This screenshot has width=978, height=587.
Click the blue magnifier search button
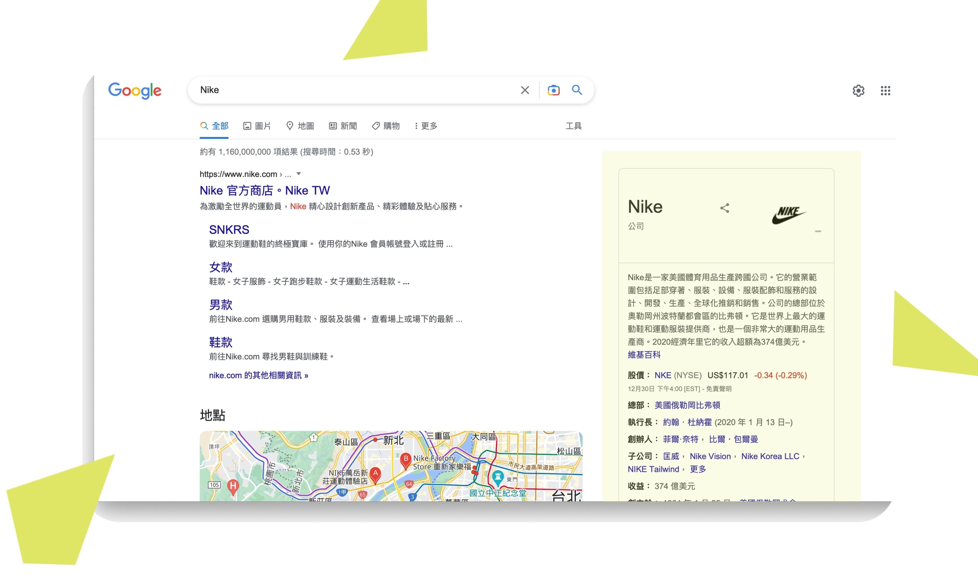coord(577,90)
